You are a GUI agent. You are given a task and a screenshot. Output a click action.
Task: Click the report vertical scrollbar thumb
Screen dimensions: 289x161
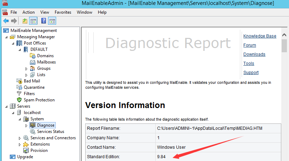(x=284, y=46)
